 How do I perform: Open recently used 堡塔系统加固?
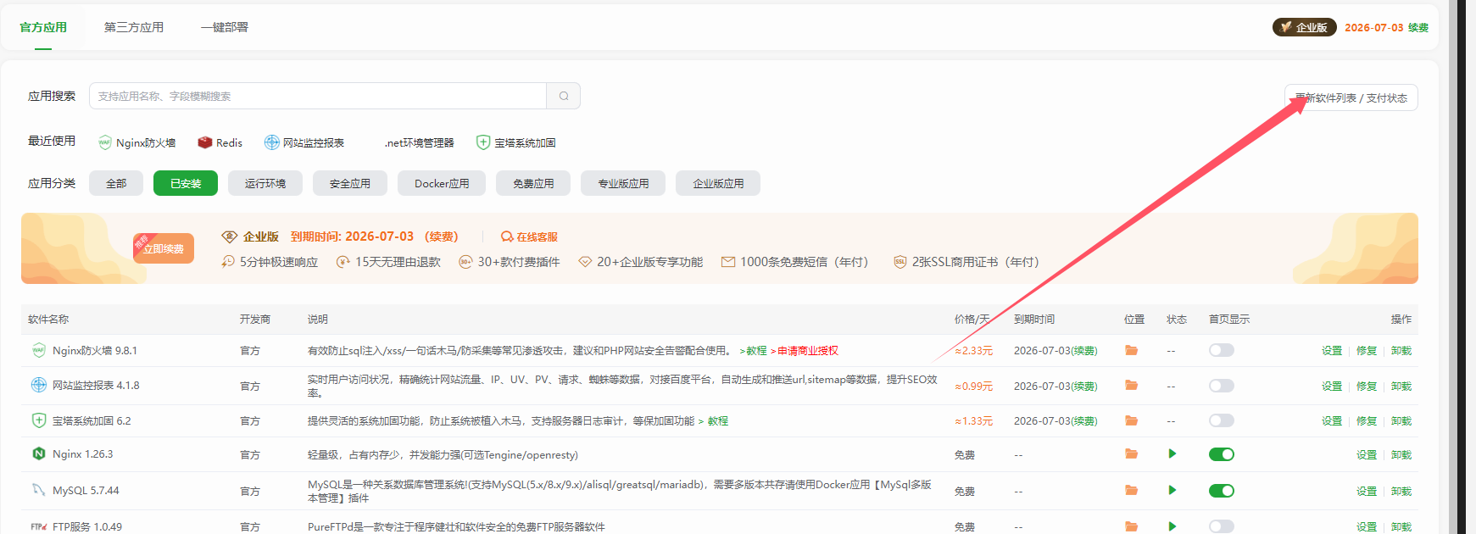coord(516,142)
